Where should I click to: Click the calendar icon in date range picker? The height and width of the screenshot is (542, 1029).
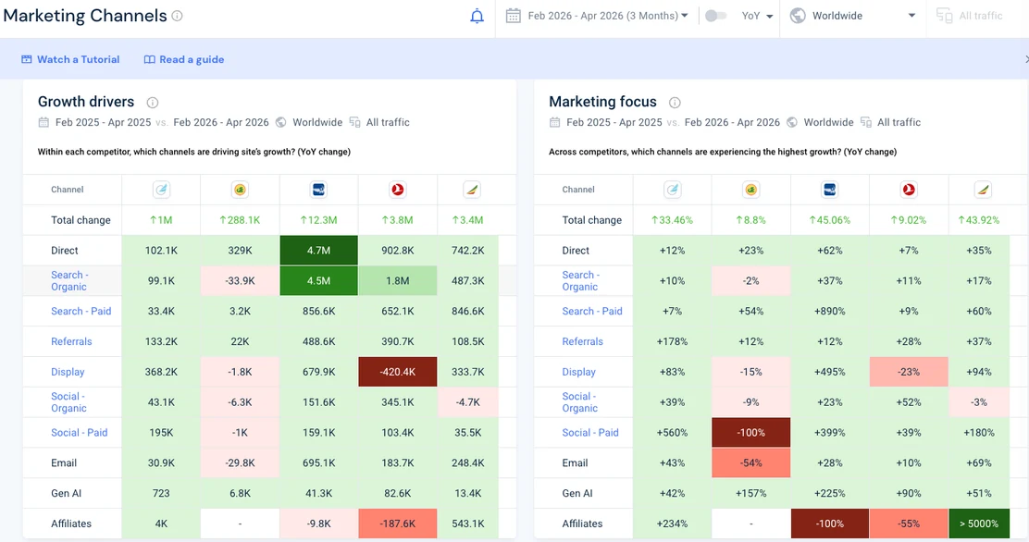[x=514, y=16]
